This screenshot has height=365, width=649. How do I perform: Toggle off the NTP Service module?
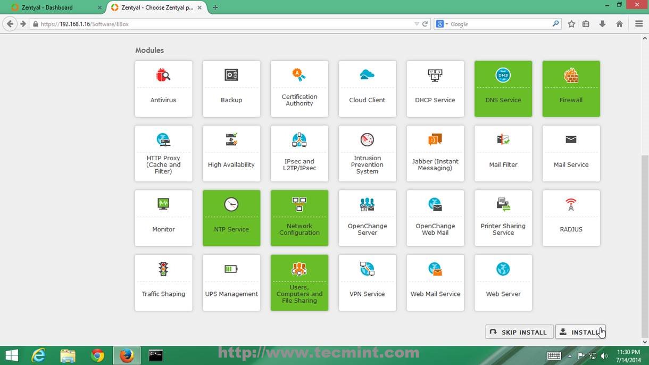pos(231,218)
